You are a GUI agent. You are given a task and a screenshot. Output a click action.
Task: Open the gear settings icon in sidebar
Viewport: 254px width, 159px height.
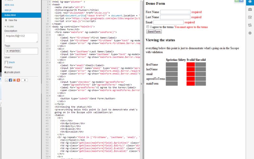pos(250,33)
